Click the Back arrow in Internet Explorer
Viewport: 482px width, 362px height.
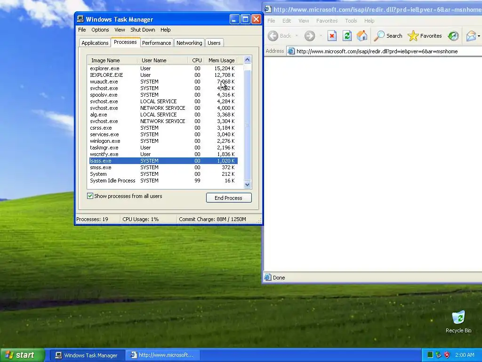[273, 36]
